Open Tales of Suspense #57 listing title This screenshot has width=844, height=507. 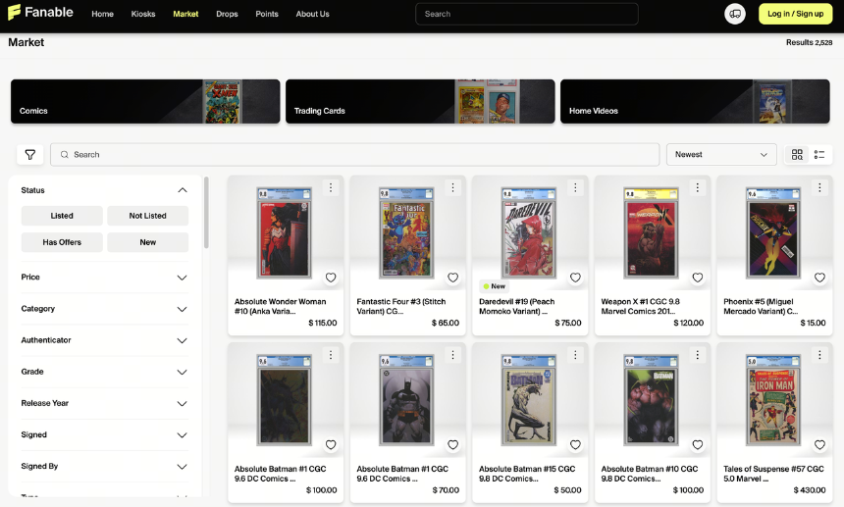773,474
